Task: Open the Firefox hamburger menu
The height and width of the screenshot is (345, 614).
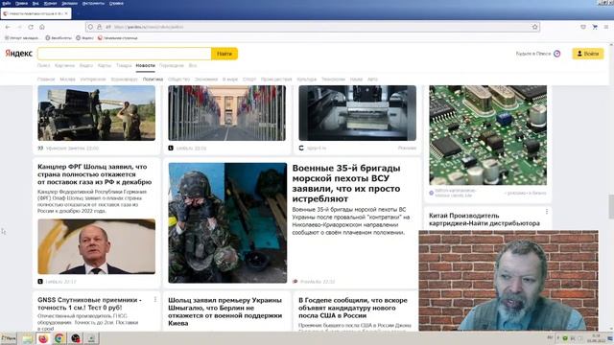Action: point(606,27)
